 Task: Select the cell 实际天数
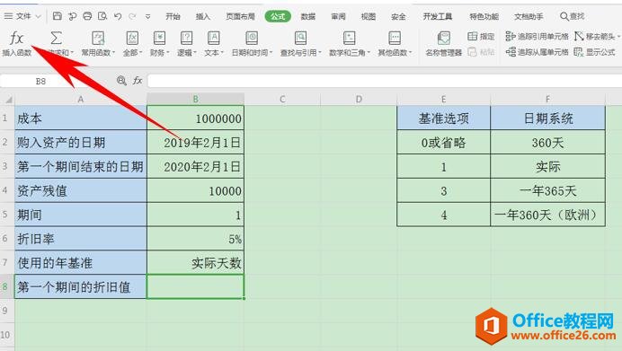coord(196,263)
